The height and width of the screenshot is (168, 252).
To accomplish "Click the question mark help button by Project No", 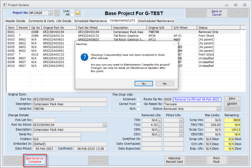I will (x=57, y=13).
